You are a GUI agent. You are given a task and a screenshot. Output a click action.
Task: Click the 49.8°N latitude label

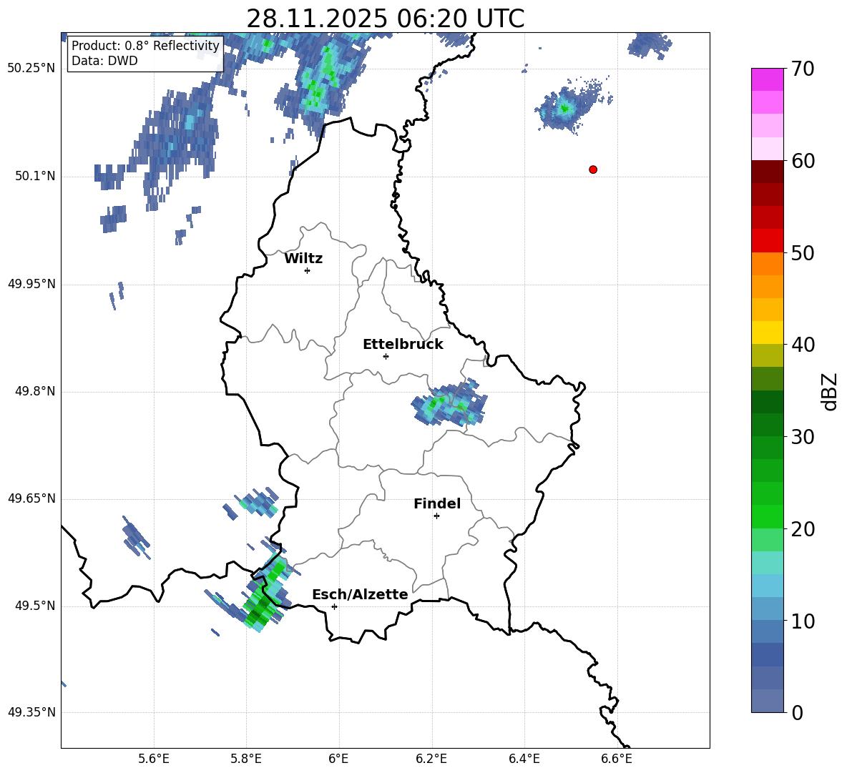point(34,391)
